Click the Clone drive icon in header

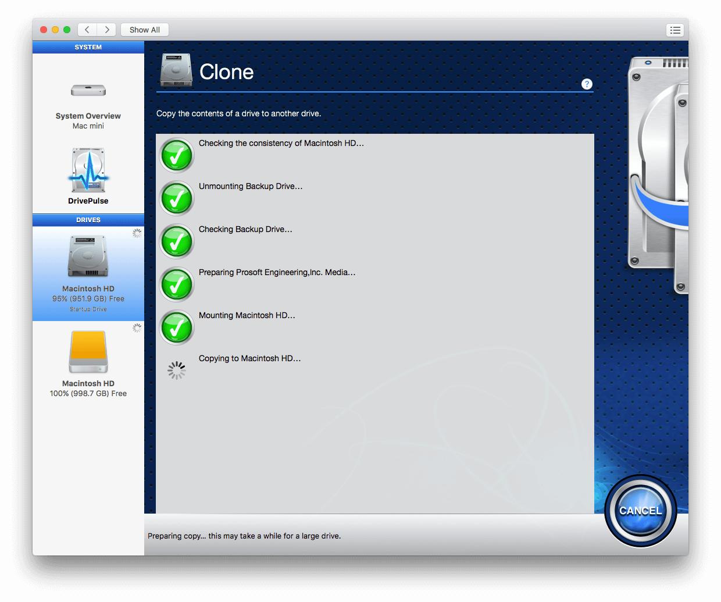(x=176, y=70)
